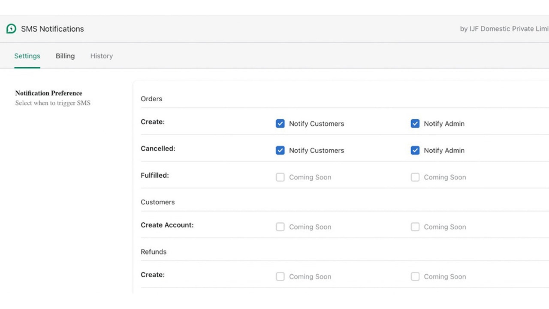549x309 pixels.
Task: Go to the History tab
Action: 101,56
